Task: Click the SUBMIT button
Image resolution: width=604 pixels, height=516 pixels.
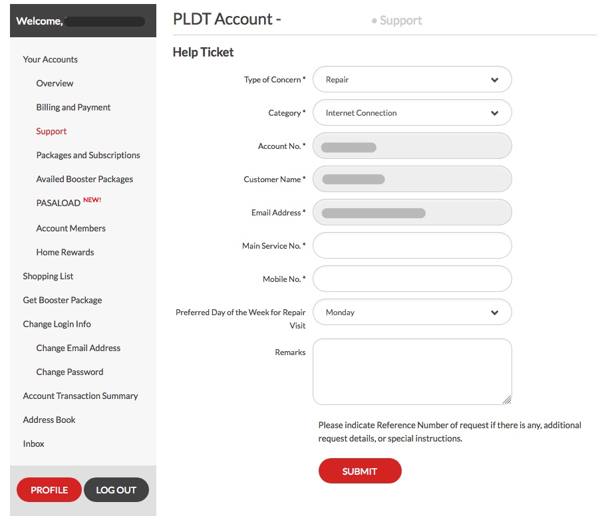Action: tap(360, 471)
